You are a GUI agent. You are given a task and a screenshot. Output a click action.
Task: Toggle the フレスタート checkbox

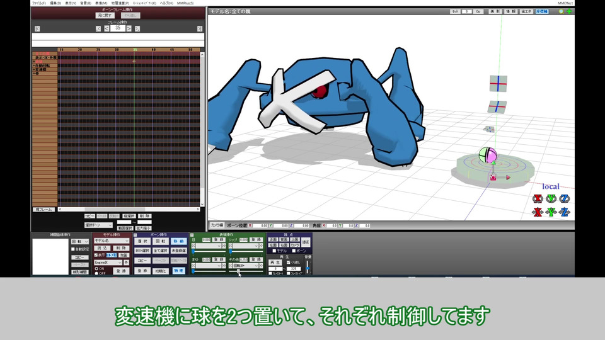pos(270,273)
